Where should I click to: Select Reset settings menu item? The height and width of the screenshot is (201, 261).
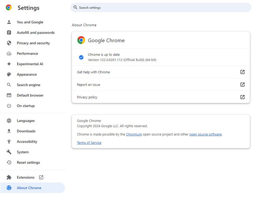pos(28,163)
